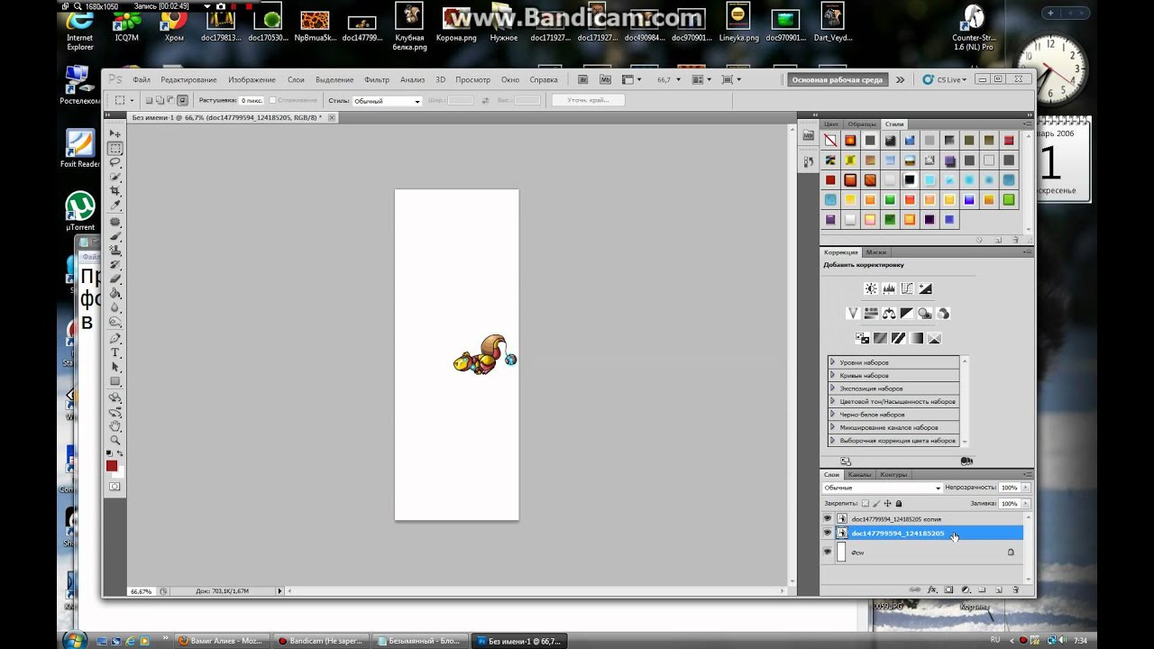Select the Eraser tool

115,280
